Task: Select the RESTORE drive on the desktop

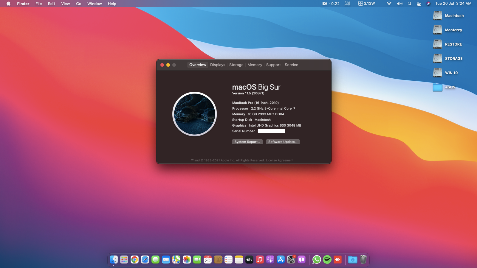Action: pos(438,44)
